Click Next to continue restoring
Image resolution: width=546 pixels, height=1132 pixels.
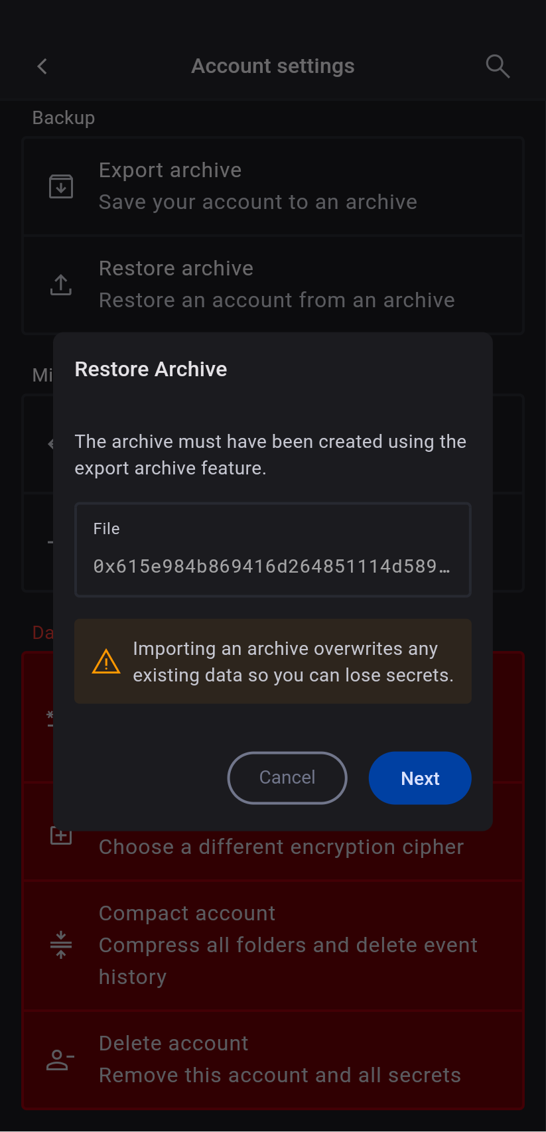point(420,778)
